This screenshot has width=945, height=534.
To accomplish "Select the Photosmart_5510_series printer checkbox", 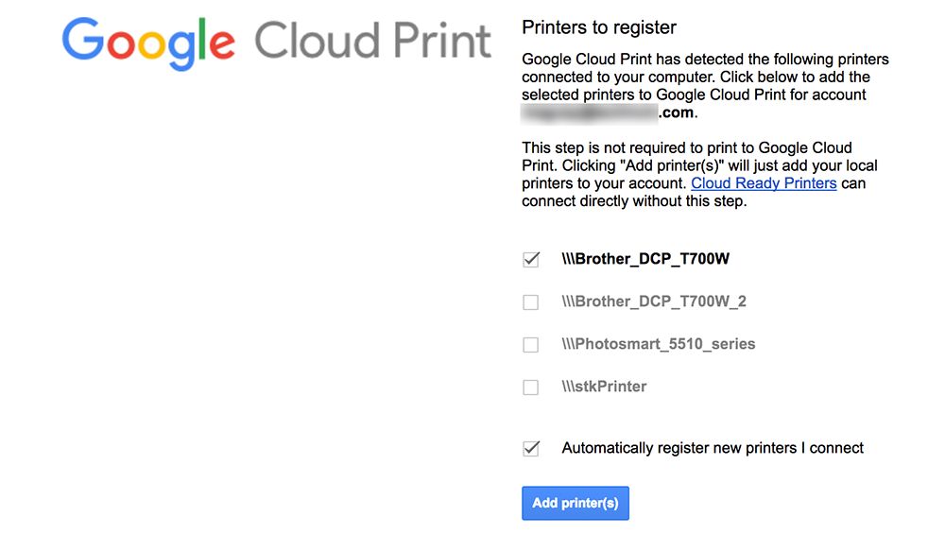I will pos(531,345).
